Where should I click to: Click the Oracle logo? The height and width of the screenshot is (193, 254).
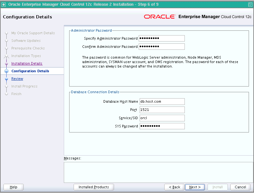click(160, 17)
